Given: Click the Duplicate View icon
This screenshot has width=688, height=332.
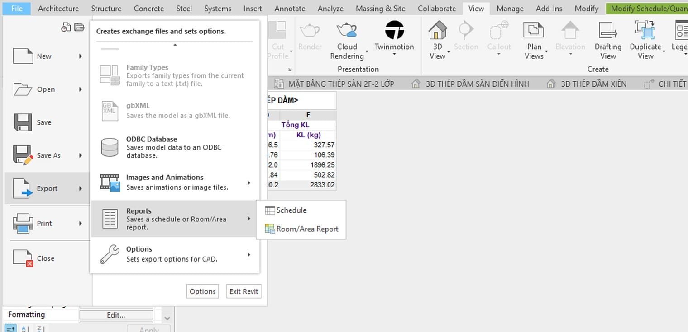Looking at the screenshot, I should click(645, 31).
